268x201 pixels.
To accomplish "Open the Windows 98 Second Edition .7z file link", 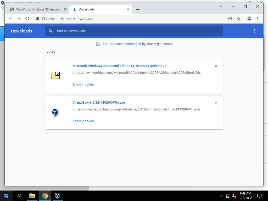I will coord(119,66).
